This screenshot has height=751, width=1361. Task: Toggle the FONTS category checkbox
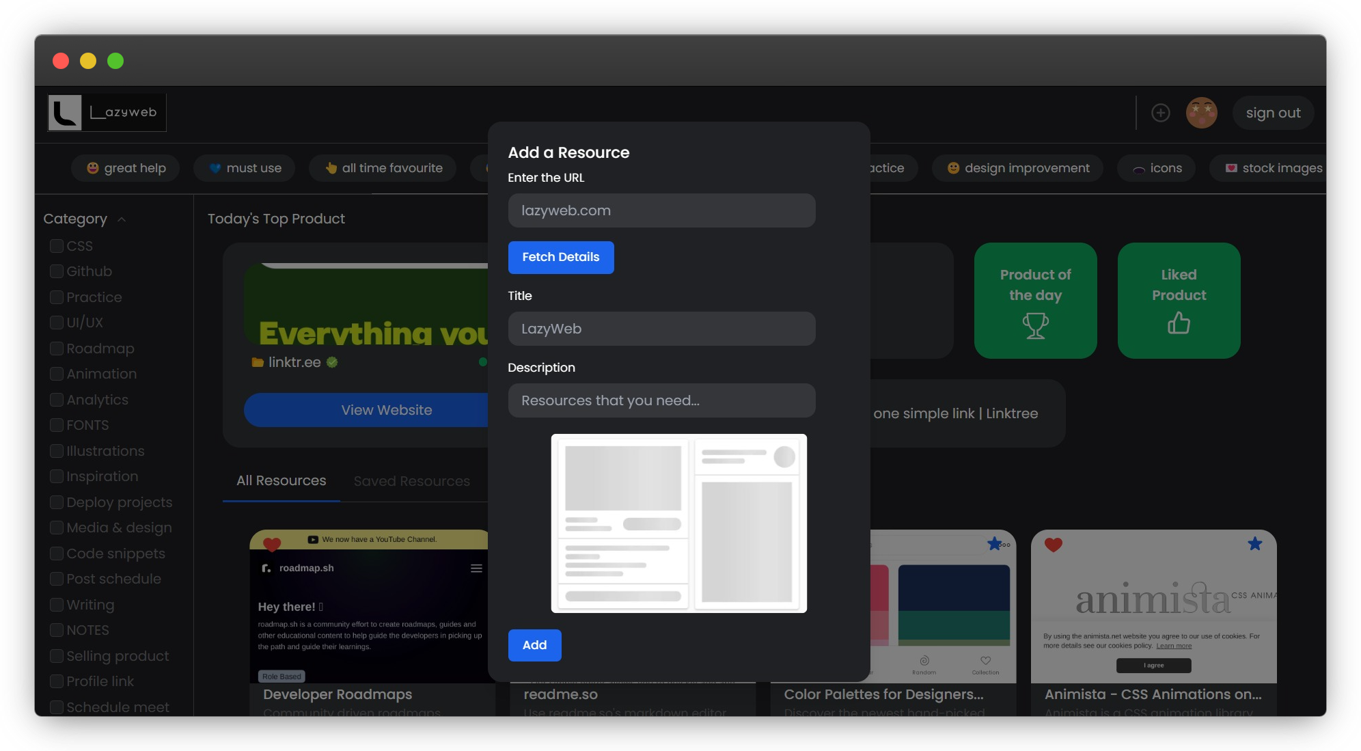pos(57,425)
